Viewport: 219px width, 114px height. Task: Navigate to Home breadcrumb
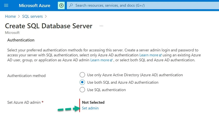coord(10,16)
